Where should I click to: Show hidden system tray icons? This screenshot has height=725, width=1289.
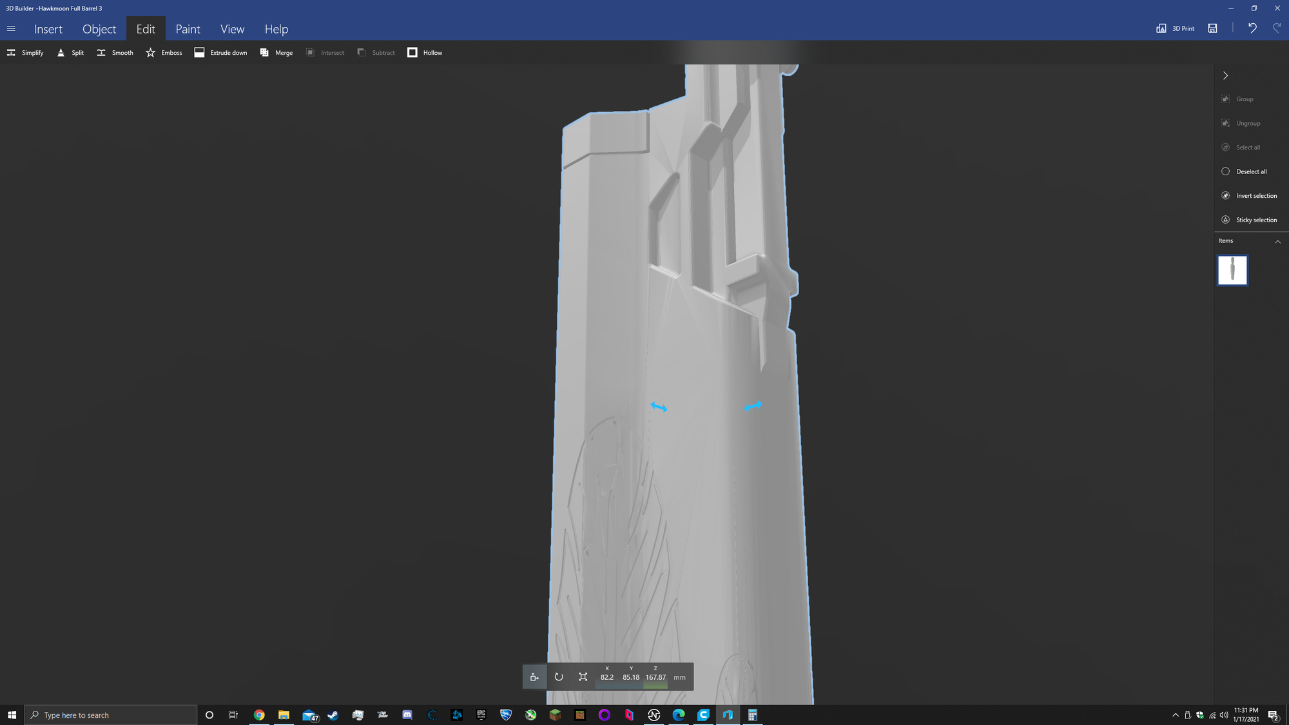1175,715
